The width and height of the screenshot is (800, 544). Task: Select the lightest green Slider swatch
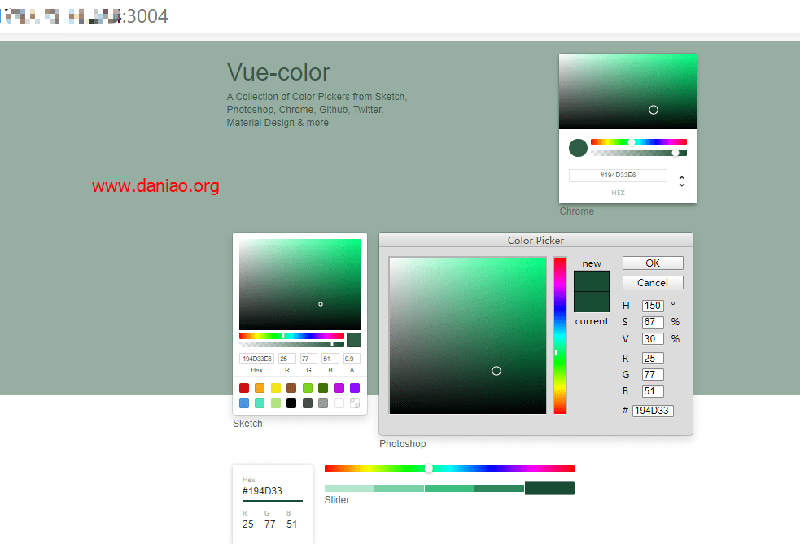pyautogui.click(x=349, y=489)
